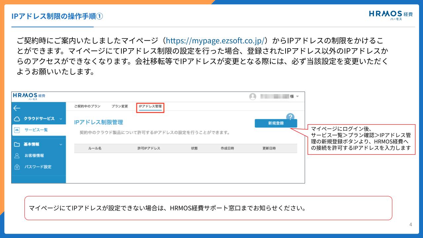This screenshot has height=238, width=423.
Task: Click the folder icon beside 基本情報
Action: (17, 144)
